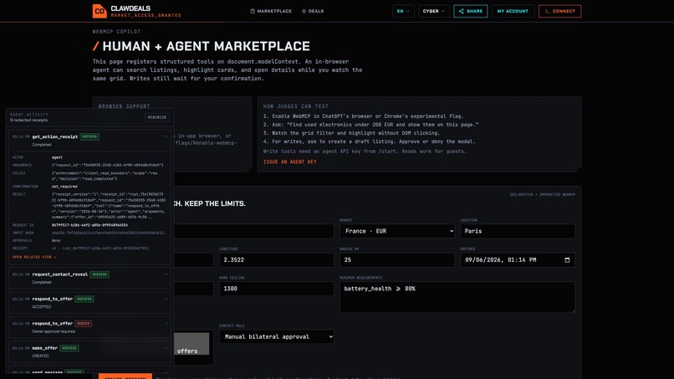674x379 pixels.
Task: Click the "How judges can test" heading
Action: click(296, 106)
